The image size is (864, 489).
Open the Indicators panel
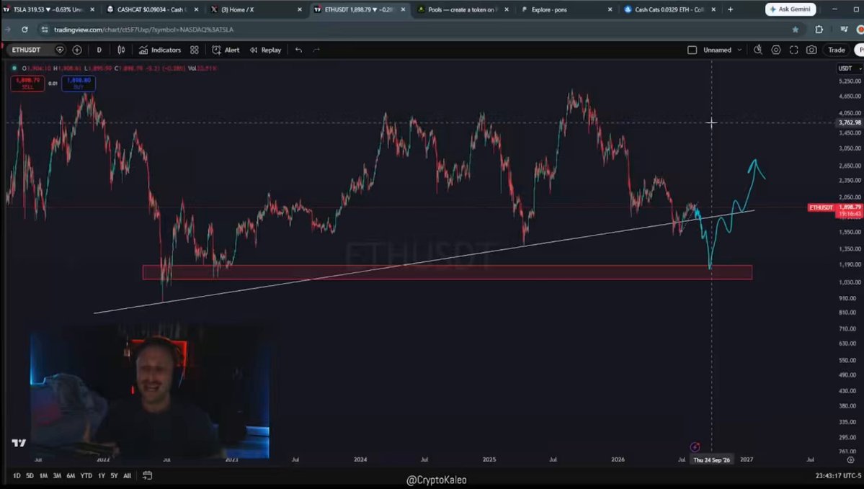pyautogui.click(x=160, y=50)
